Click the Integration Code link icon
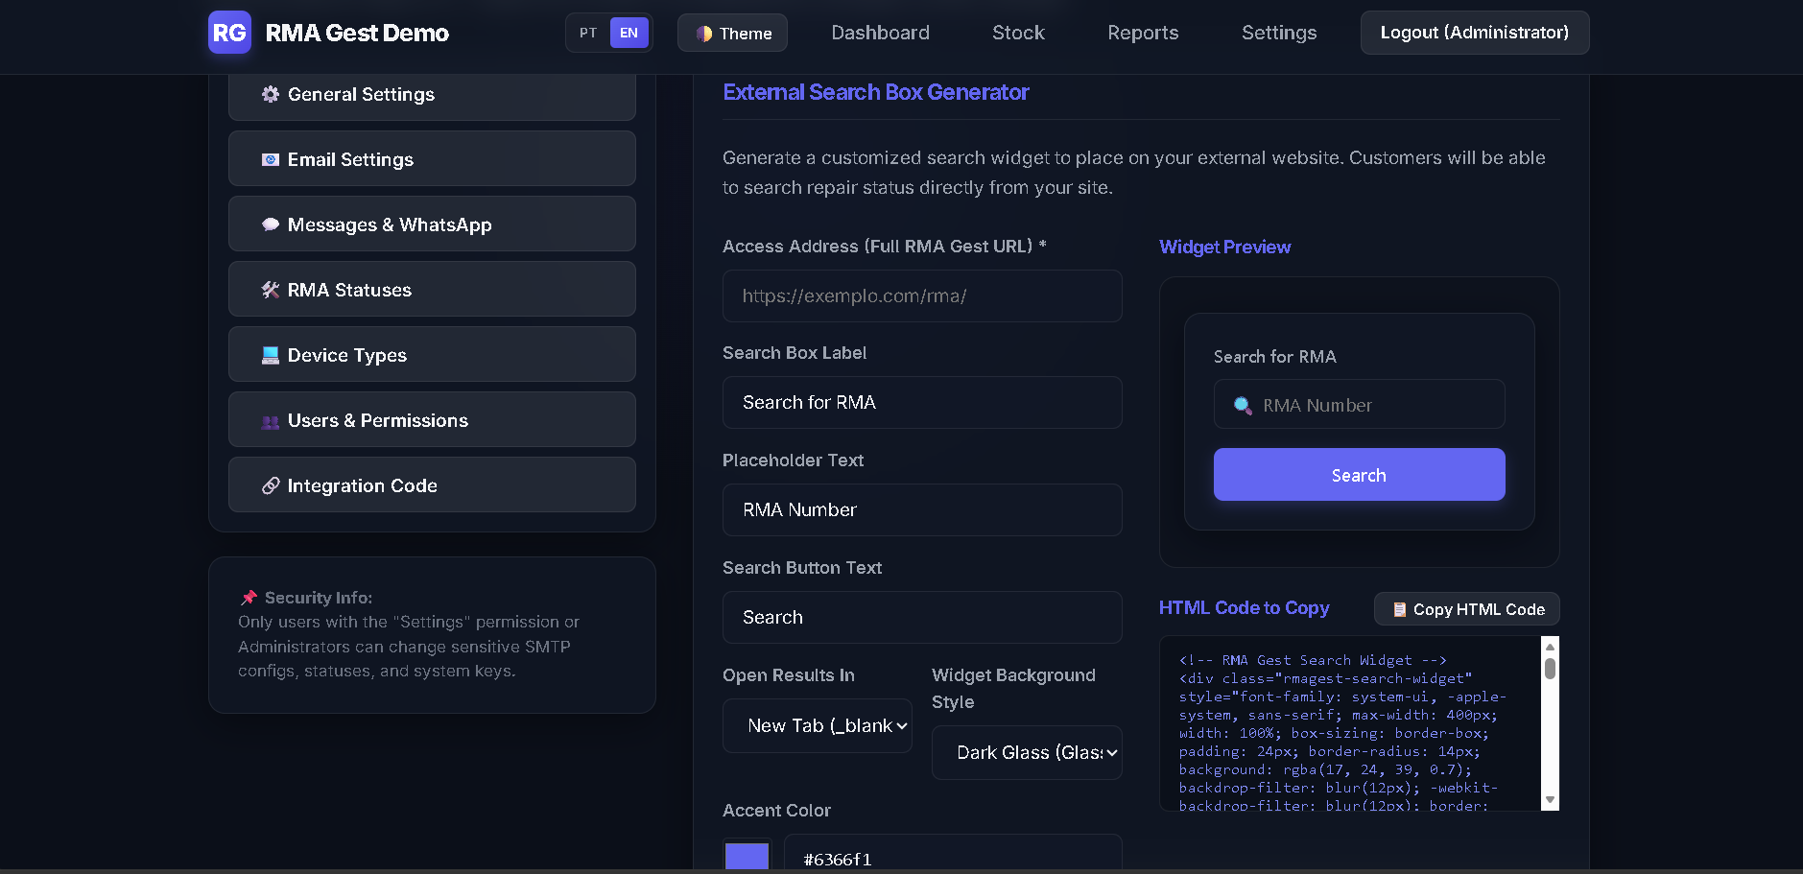 [x=271, y=485]
